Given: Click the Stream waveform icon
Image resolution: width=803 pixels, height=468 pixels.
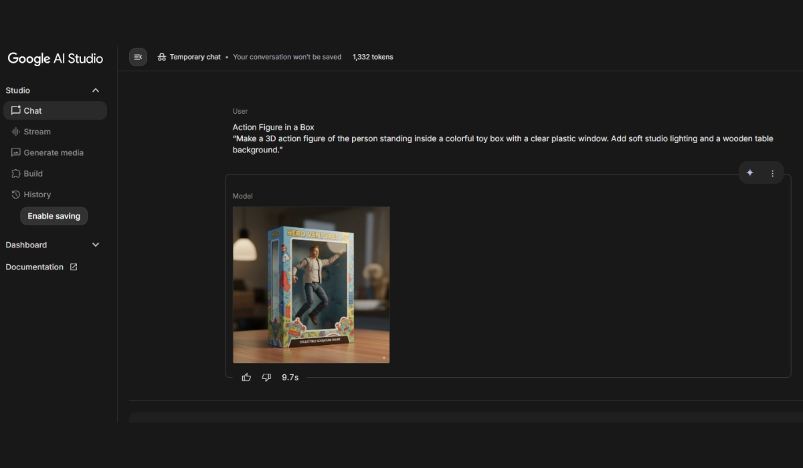Looking at the screenshot, I should pyautogui.click(x=16, y=132).
